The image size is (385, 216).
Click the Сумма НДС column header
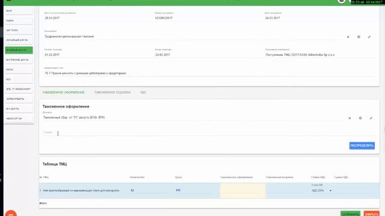[341, 178]
